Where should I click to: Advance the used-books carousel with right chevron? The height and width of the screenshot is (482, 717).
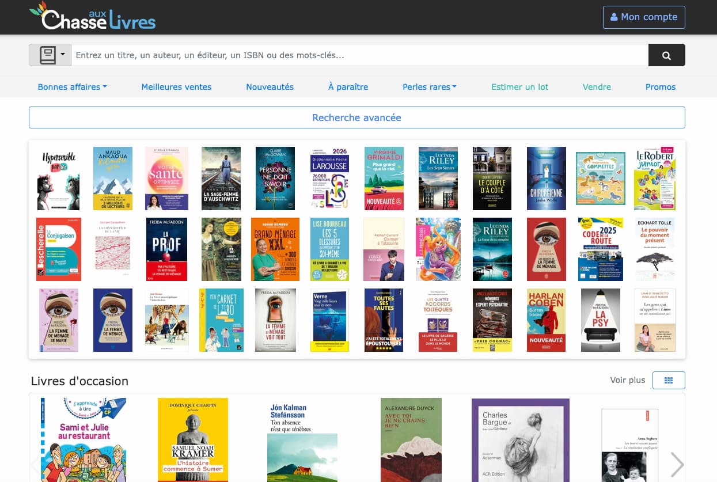point(677,464)
